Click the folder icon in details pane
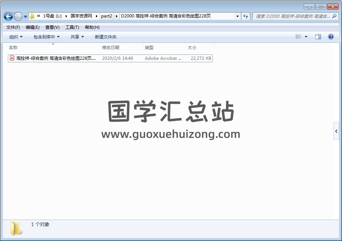Viewport: 342px width, 241px height. click(15, 229)
